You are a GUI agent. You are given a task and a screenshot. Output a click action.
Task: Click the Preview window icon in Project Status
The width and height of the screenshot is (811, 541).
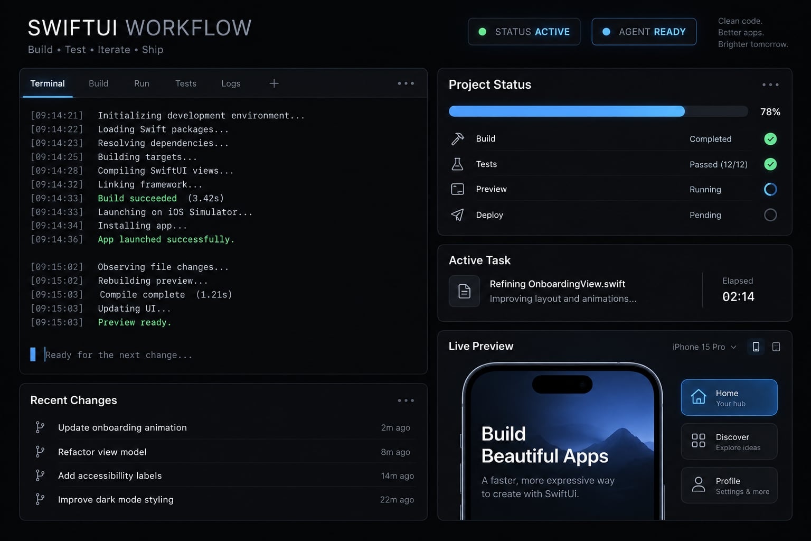coord(458,189)
